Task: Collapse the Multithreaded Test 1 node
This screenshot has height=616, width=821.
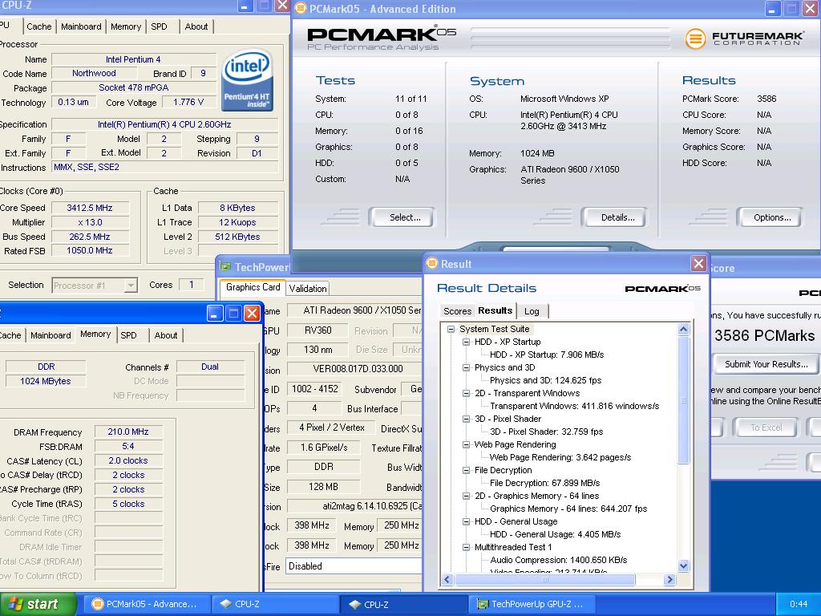Action: click(466, 547)
